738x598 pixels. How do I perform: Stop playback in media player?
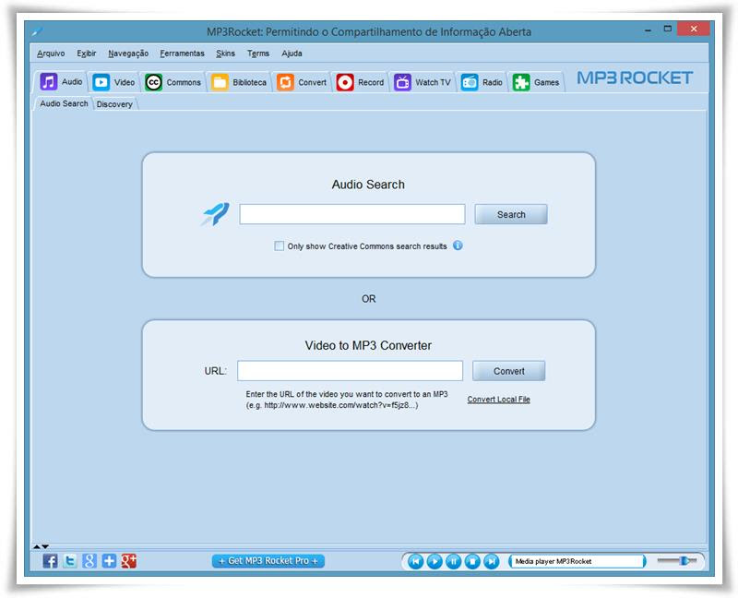pos(472,561)
